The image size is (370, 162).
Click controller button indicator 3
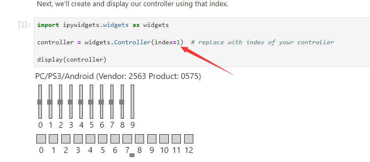[78, 139]
